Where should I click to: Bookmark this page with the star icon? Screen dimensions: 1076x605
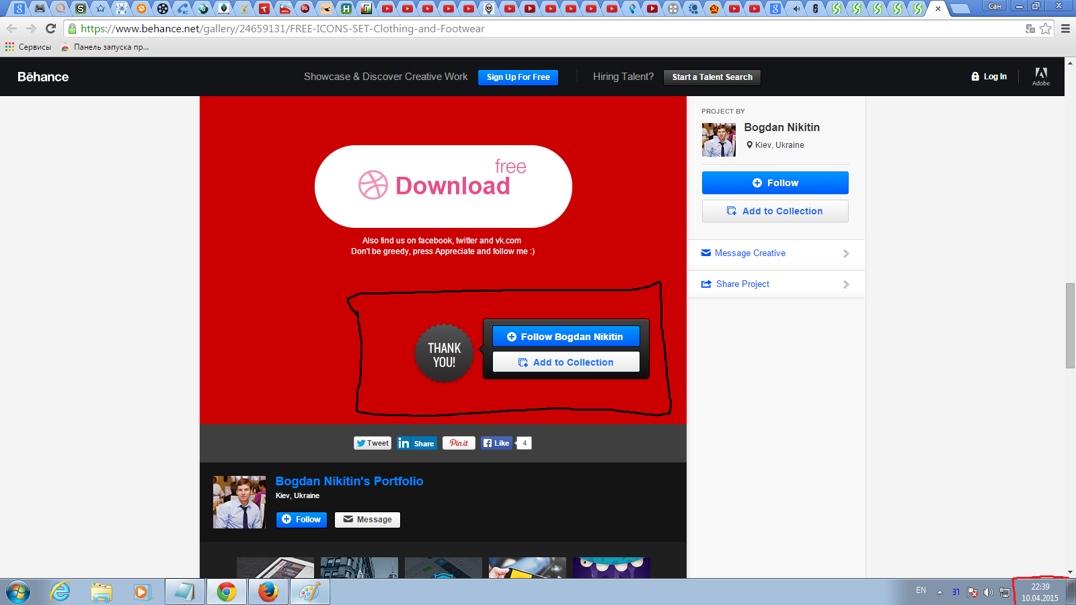[x=1046, y=29]
